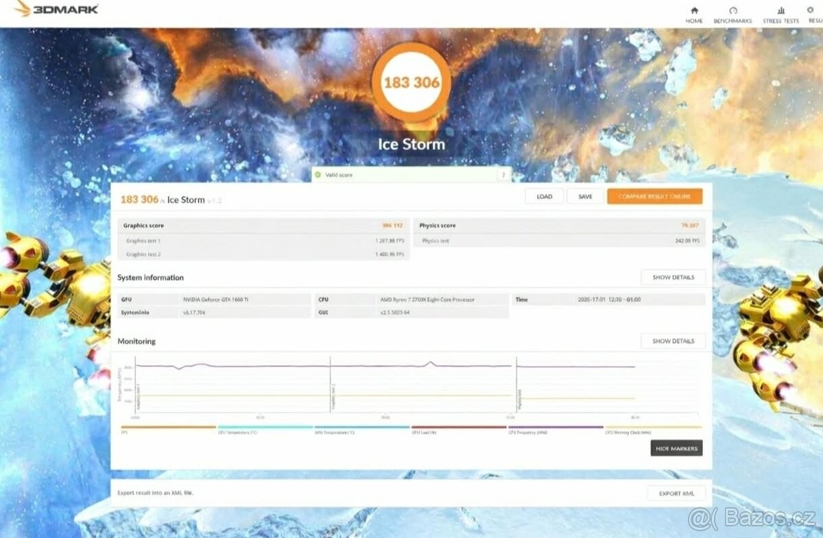Screen dimensions: 823x538
Task: Select the Home icon in top navigation
Action: [x=694, y=12]
